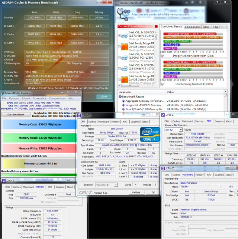Check the Intel X58 PC3-10700 checkbox
Viewport: 238px width, 239px height.
coord(119,69)
